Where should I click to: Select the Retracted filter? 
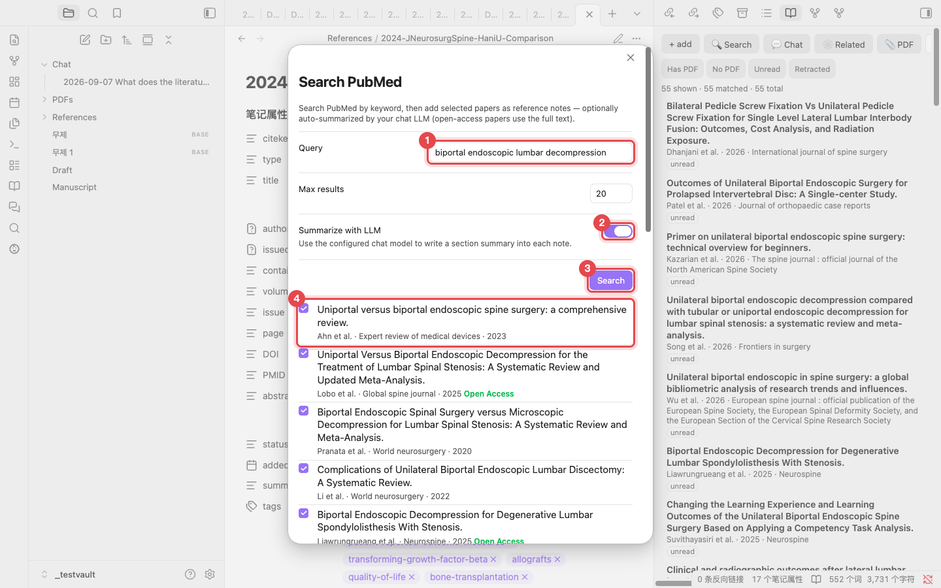812,69
